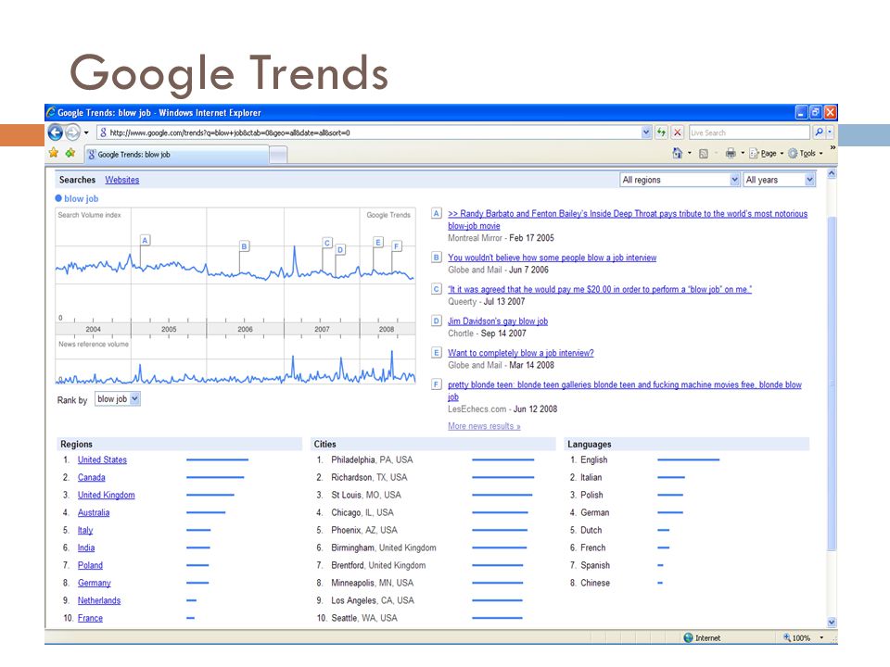Open the Canada region link
The image size is (890, 667).
click(92, 477)
